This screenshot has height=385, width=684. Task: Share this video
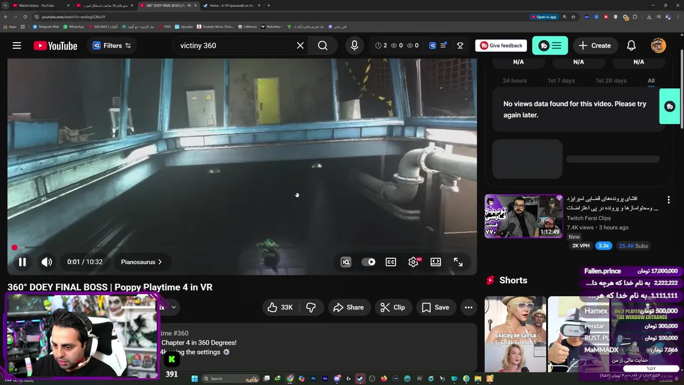348,307
